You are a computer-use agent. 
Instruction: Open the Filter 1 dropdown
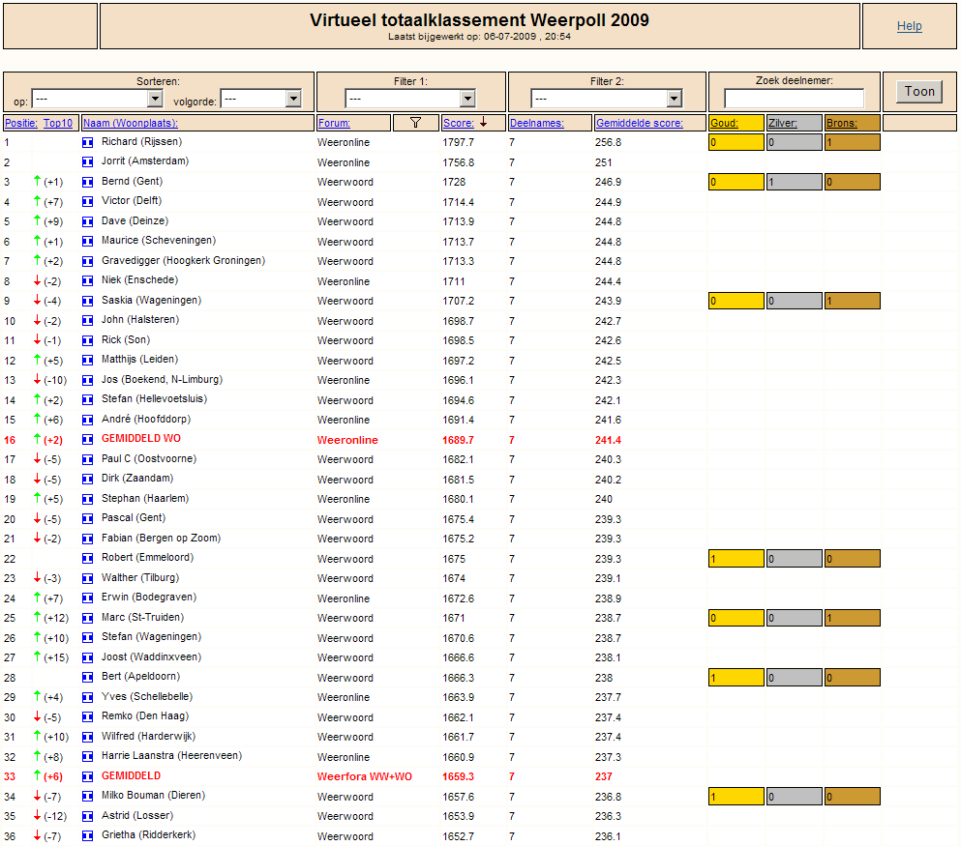pos(410,99)
